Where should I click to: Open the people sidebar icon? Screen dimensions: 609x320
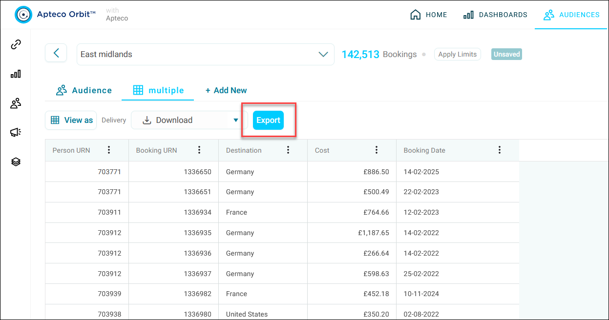[x=16, y=103]
